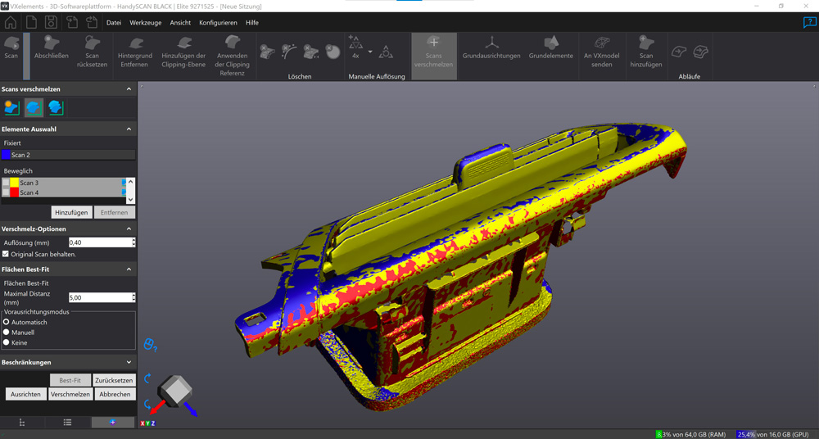Expand the Beschränkungen section

(129, 362)
